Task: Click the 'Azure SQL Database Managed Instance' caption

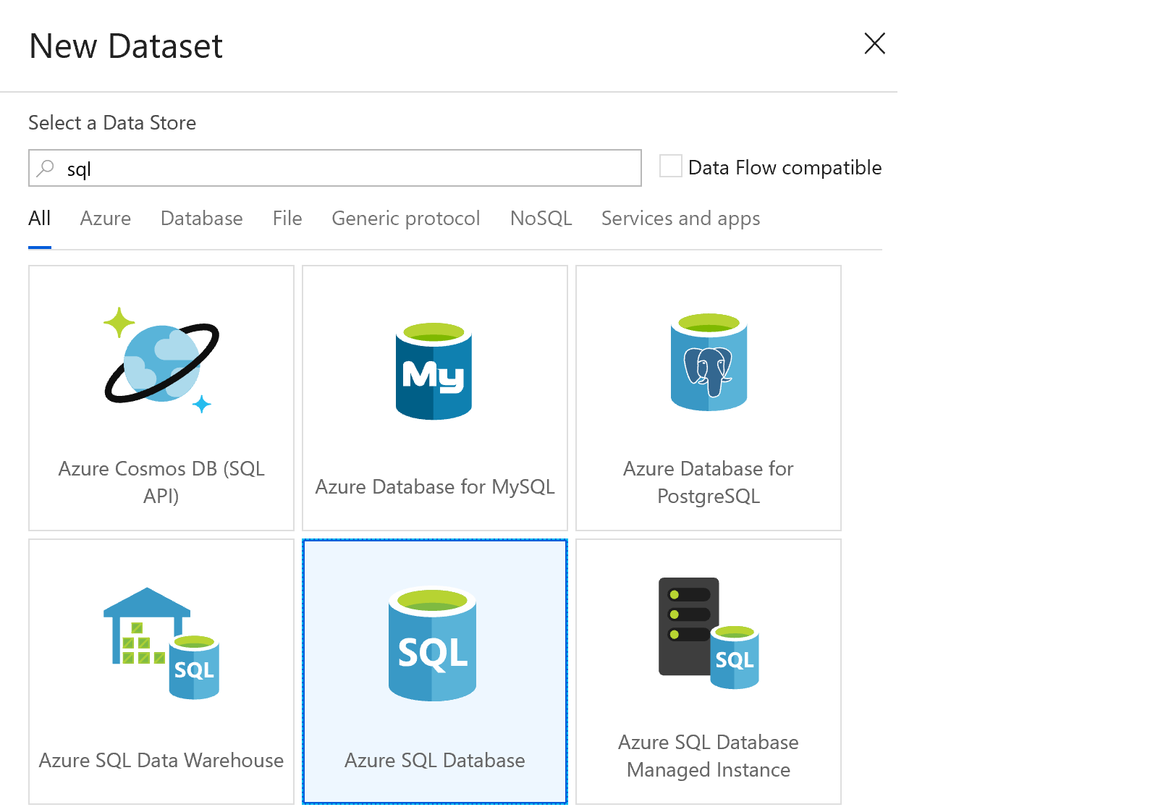Action: (x=708, y=756)
